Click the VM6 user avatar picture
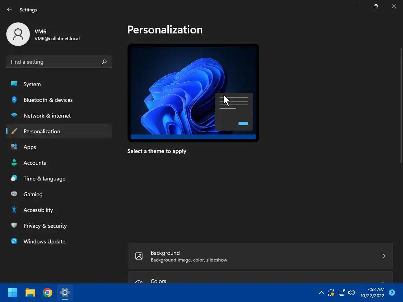The image size is (403, 302). (x=18, y=34)
